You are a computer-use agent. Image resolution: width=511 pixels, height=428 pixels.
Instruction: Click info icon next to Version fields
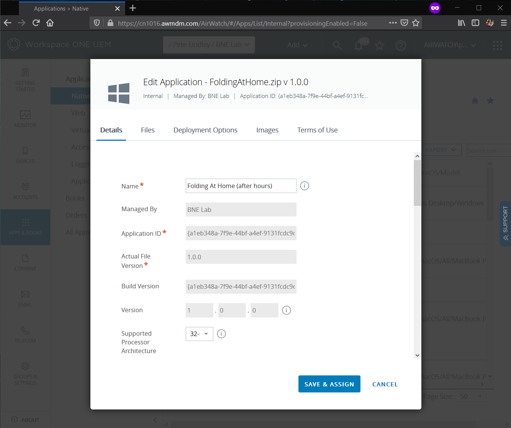pos(287,310)
